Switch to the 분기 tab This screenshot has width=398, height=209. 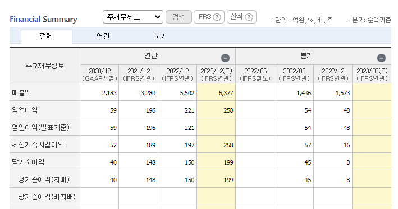click(x=161, y=36)
